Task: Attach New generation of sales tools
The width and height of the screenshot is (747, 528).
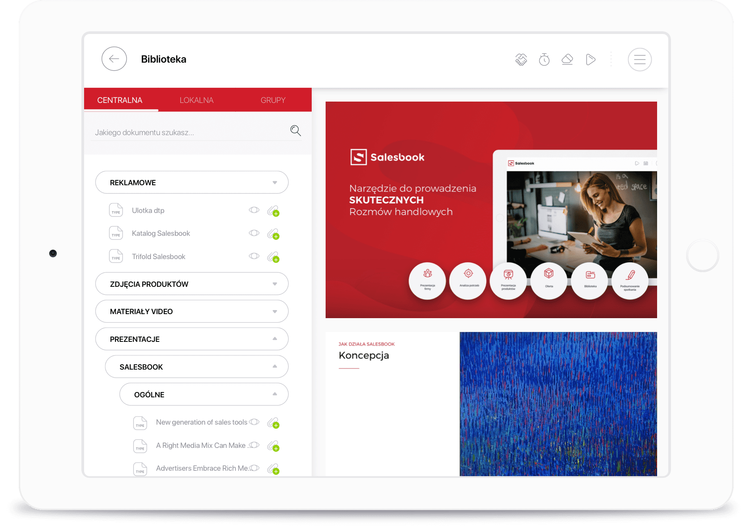Action: (273, 423)
